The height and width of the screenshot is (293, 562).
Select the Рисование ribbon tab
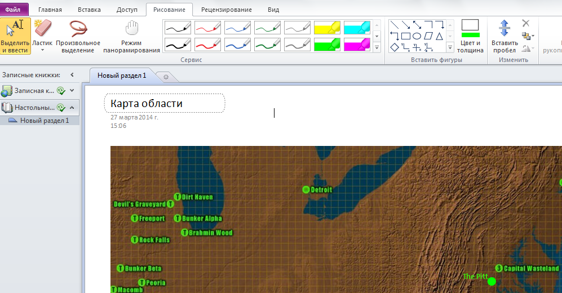click(169, 10)
